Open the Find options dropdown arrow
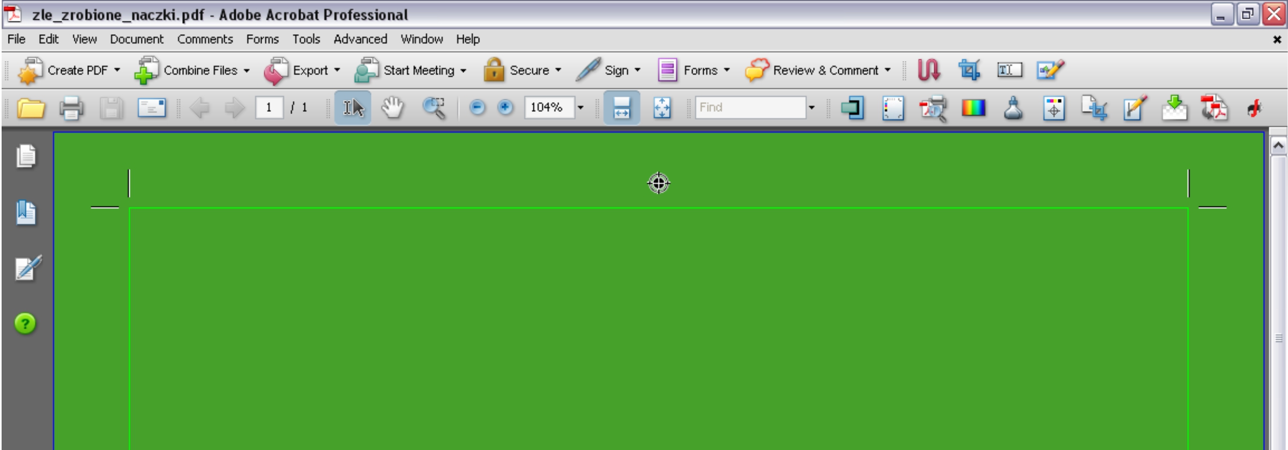 (811, 108)
